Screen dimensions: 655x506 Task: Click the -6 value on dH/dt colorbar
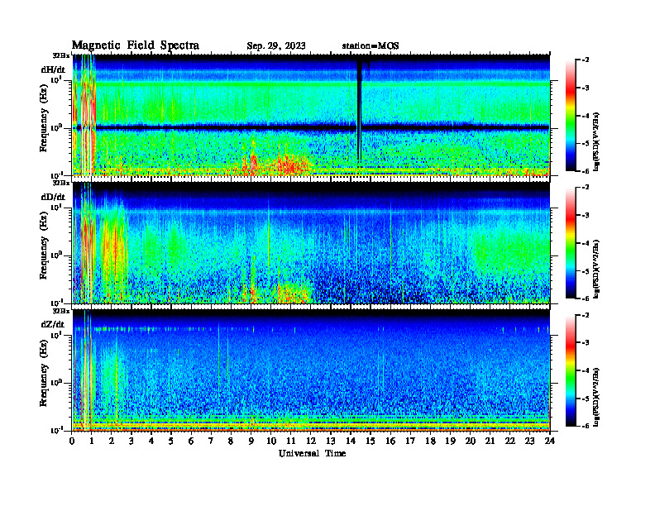click(x=586, y=171)
